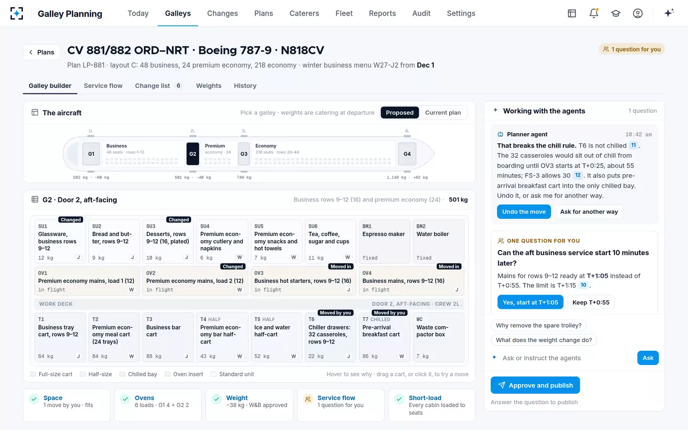Click Approve and publish

[535, 386]
